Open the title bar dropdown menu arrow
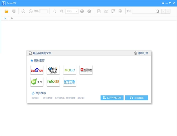The image size is (177, 136). [163, 3]
